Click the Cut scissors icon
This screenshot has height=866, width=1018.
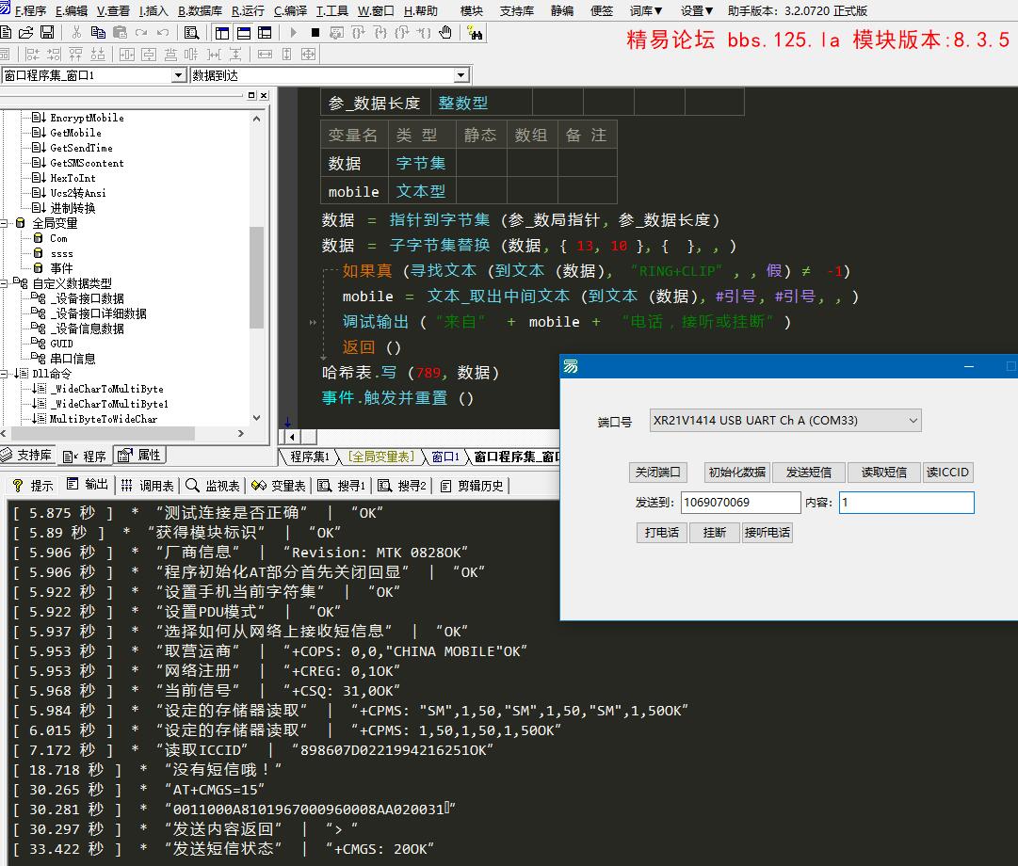76,32
